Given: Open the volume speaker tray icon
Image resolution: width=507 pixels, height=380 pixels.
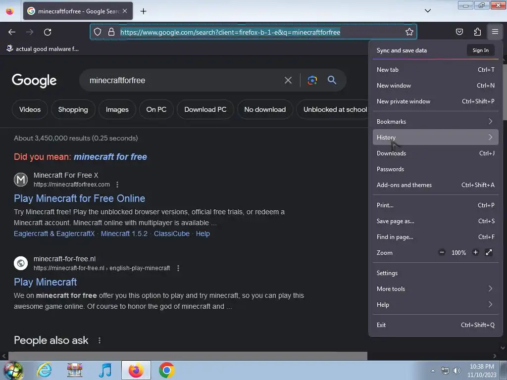Looking at the screenshot, I should pos(456,371).
